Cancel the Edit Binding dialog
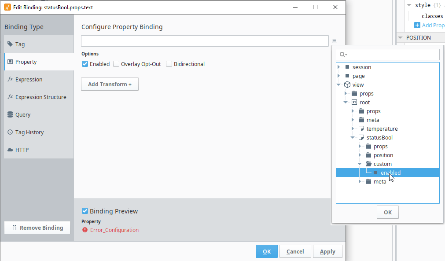This screenshot has height=261, width=445. coord(295,251)
